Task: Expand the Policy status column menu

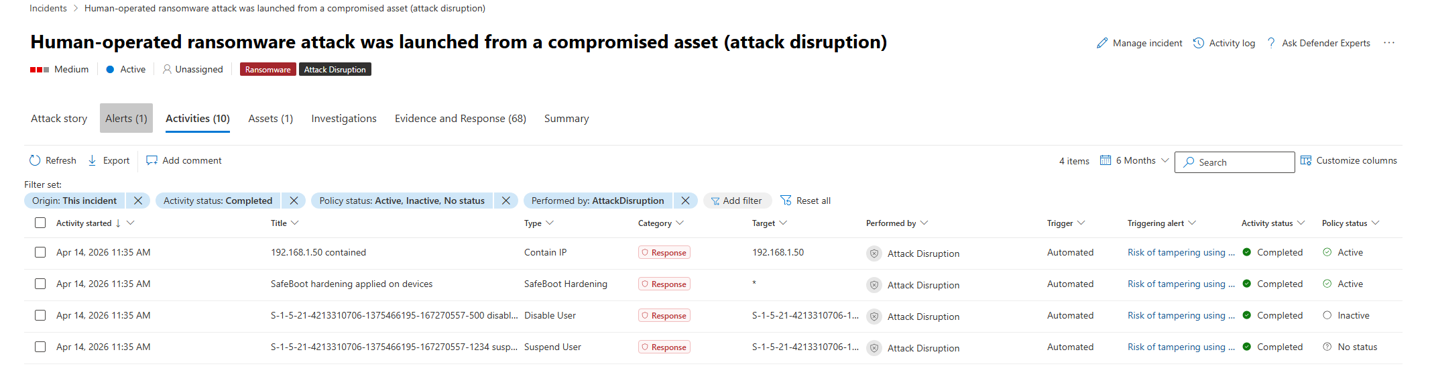Action: pyautogui.click(x=1375, y=223)
